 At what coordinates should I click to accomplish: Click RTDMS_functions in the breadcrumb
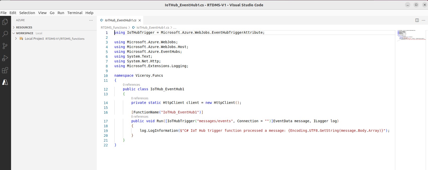pos(114,28)
